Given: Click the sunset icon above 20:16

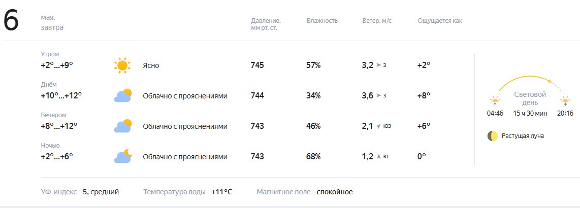Looking at the screenshot, I should coord(565,101).
